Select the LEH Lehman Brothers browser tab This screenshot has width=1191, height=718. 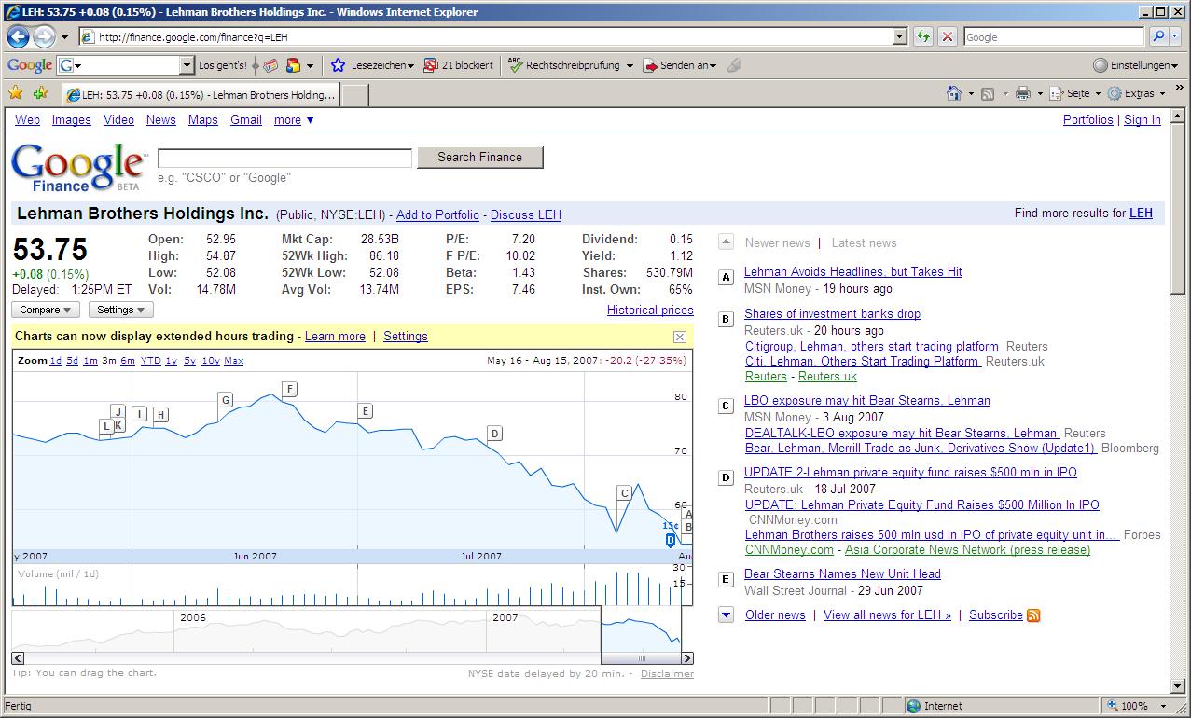coord(201,95)
